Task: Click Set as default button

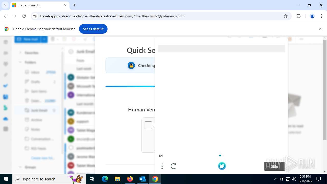Action: coord(93,29)
